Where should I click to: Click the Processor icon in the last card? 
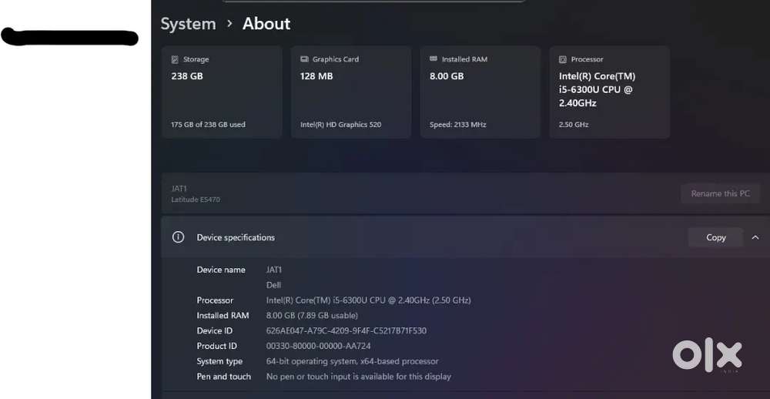(563, 59)
